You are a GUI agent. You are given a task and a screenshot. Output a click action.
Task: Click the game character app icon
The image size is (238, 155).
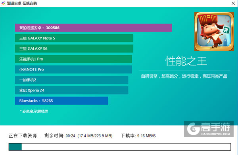coord(214,32)
